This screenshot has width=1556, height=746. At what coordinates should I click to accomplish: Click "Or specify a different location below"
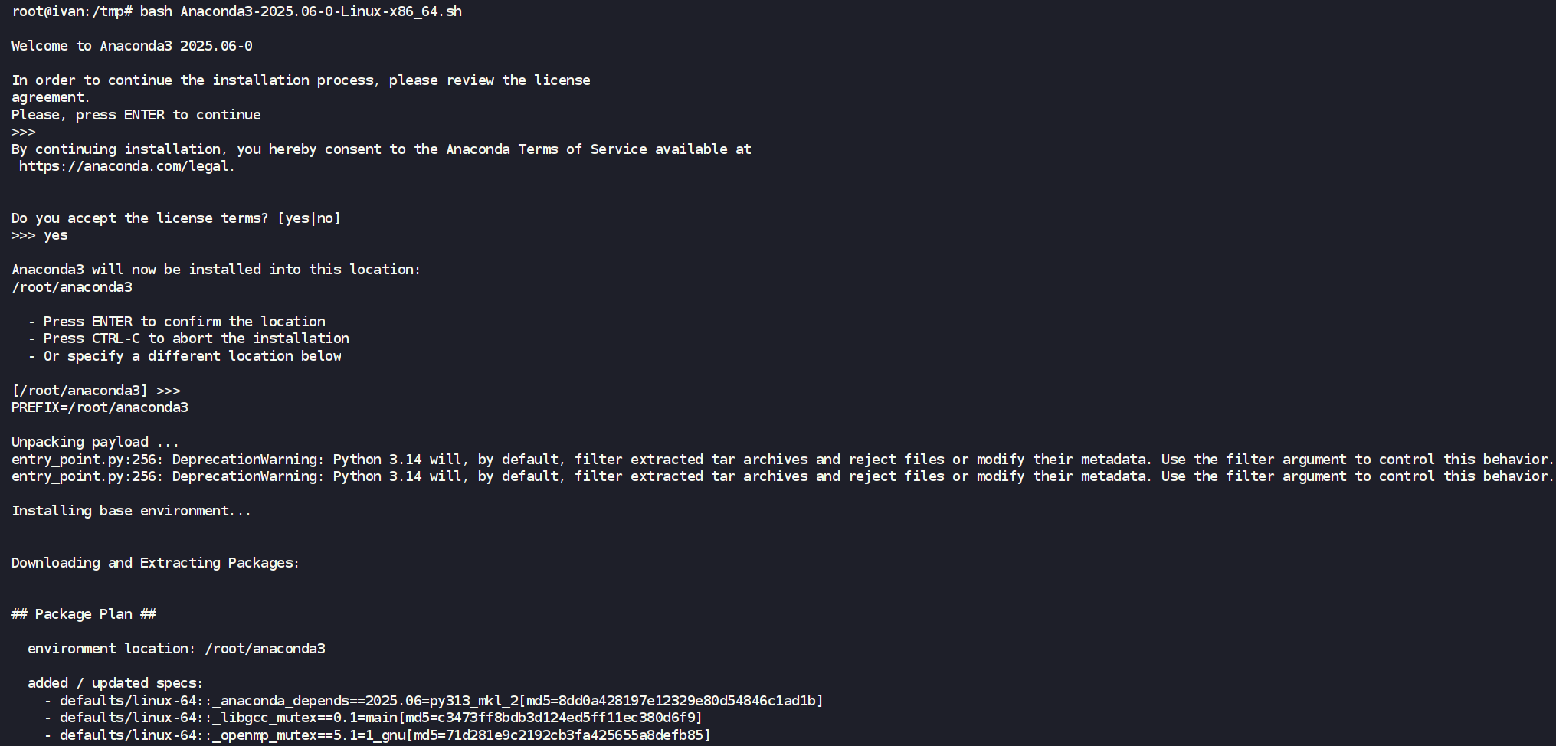(192, 356)
